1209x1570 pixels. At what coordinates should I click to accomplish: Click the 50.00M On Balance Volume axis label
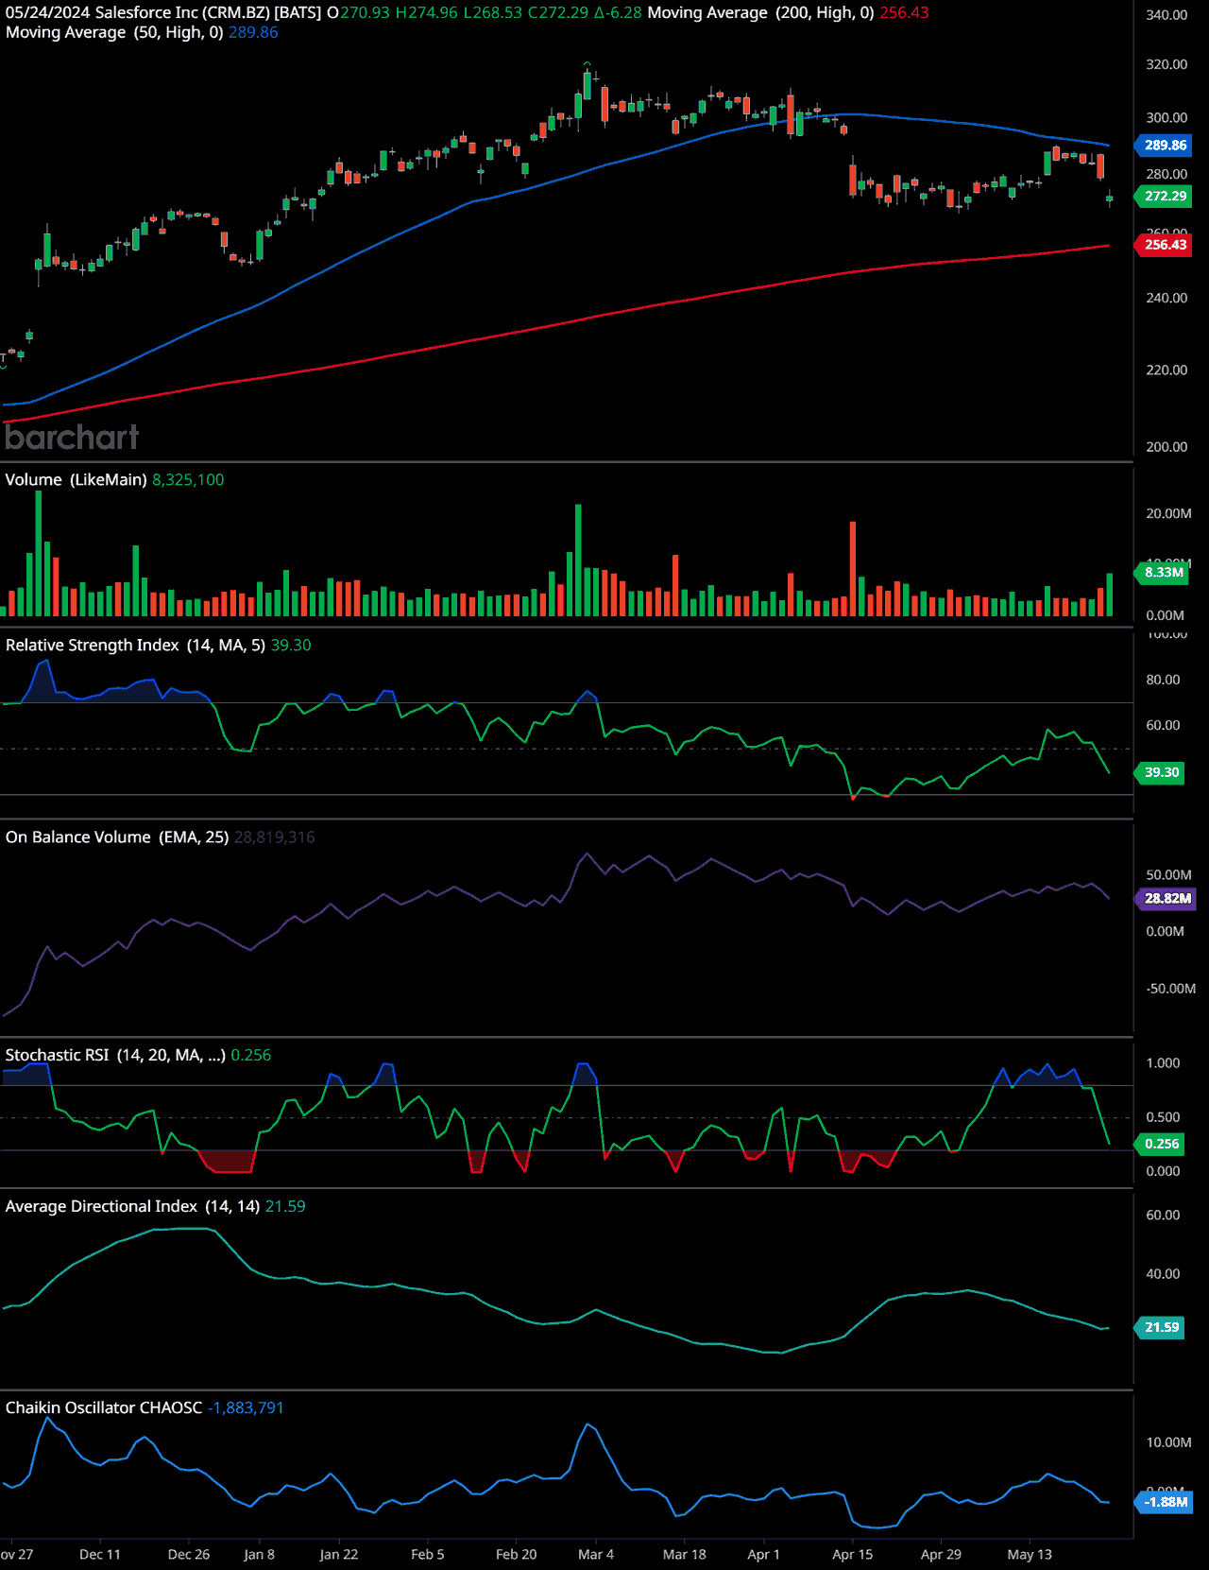(x=1168, y=874)
